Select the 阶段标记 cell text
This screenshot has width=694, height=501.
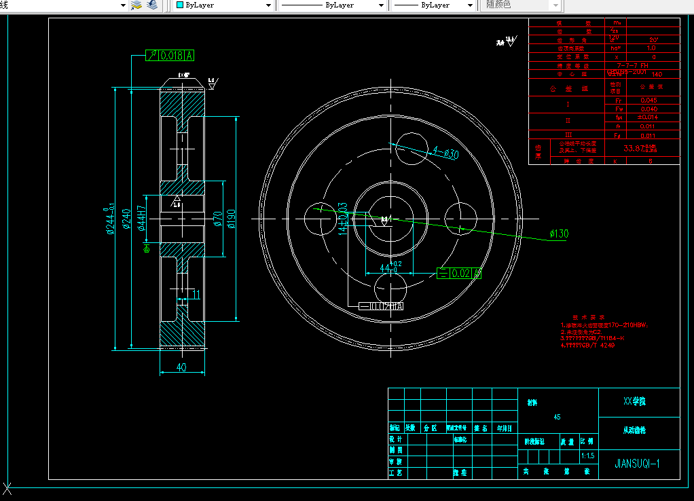(534, 442)
